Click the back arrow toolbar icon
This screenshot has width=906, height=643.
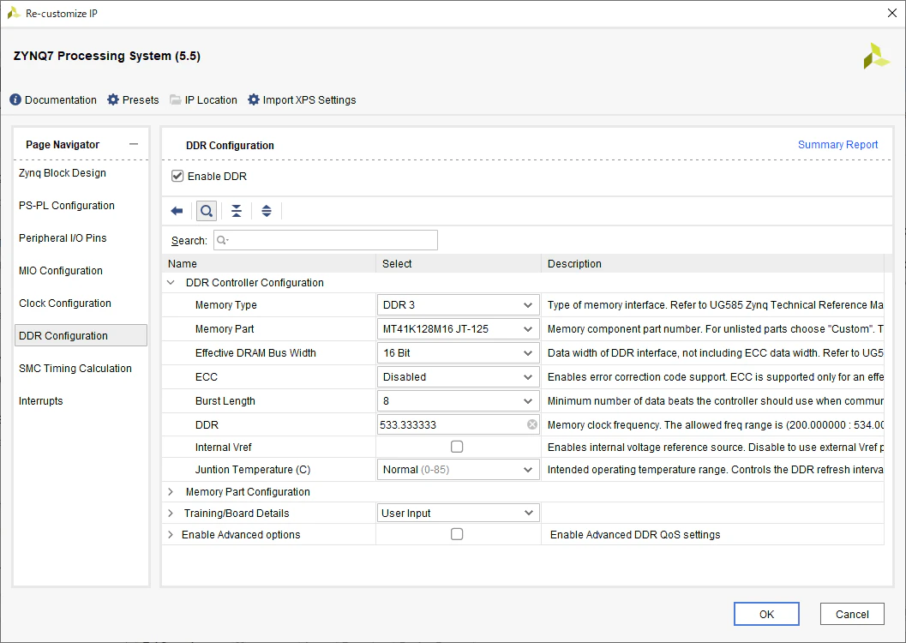point(177,211)
